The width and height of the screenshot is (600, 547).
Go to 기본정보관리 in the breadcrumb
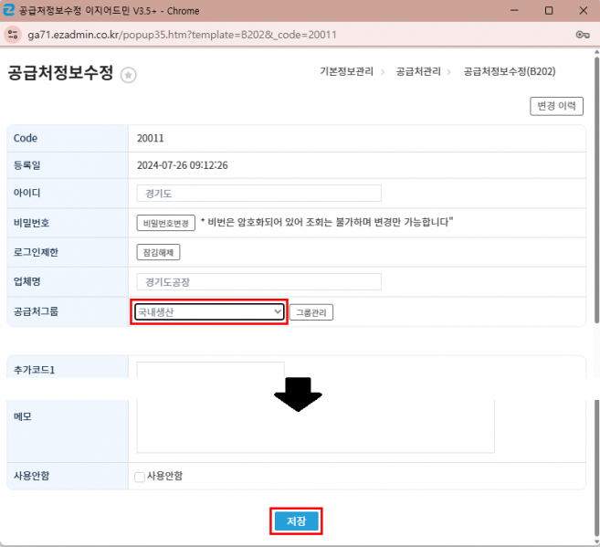click(346, 71)
